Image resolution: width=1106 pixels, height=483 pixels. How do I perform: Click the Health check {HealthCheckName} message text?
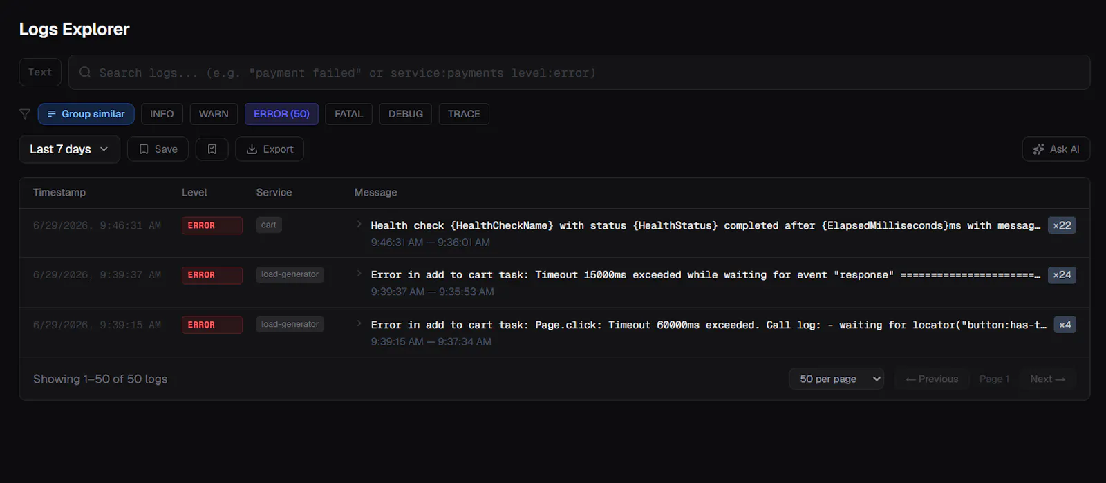705,225
